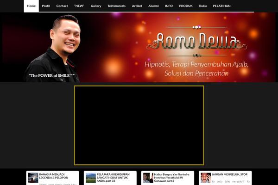Select PELATIHAN in the navigation bar
278x185 pixels.
(x=221, y=6)
